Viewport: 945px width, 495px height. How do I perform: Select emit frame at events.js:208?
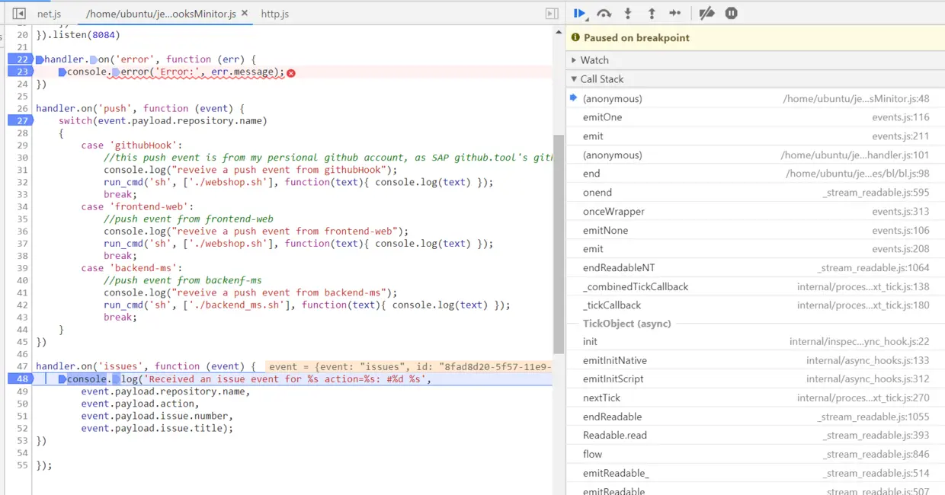pos(755,249)
